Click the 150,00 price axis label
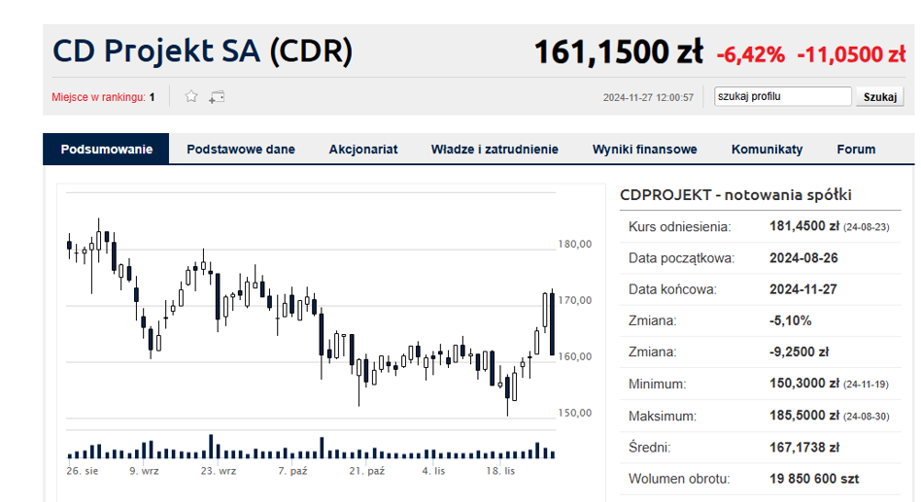The height and width of the screenshot is (502, 921). click(x=574, y=413)
